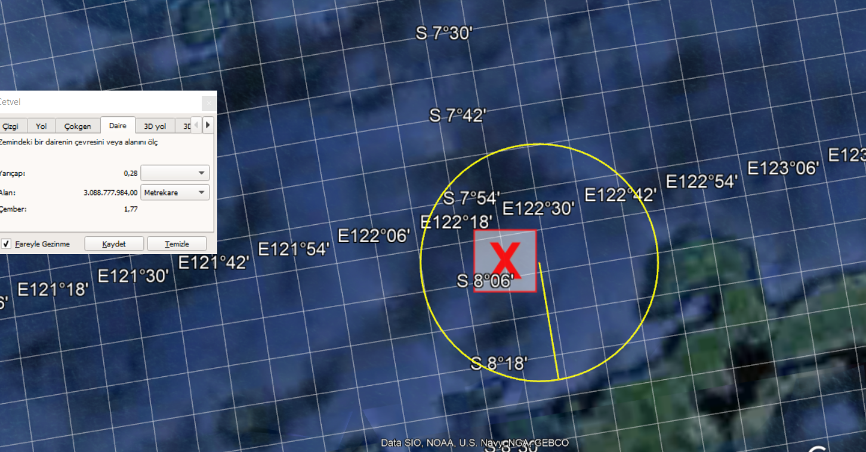Click the E122°54' longitude label
Viewport: 866px width, 452px height.
point(702,181)
